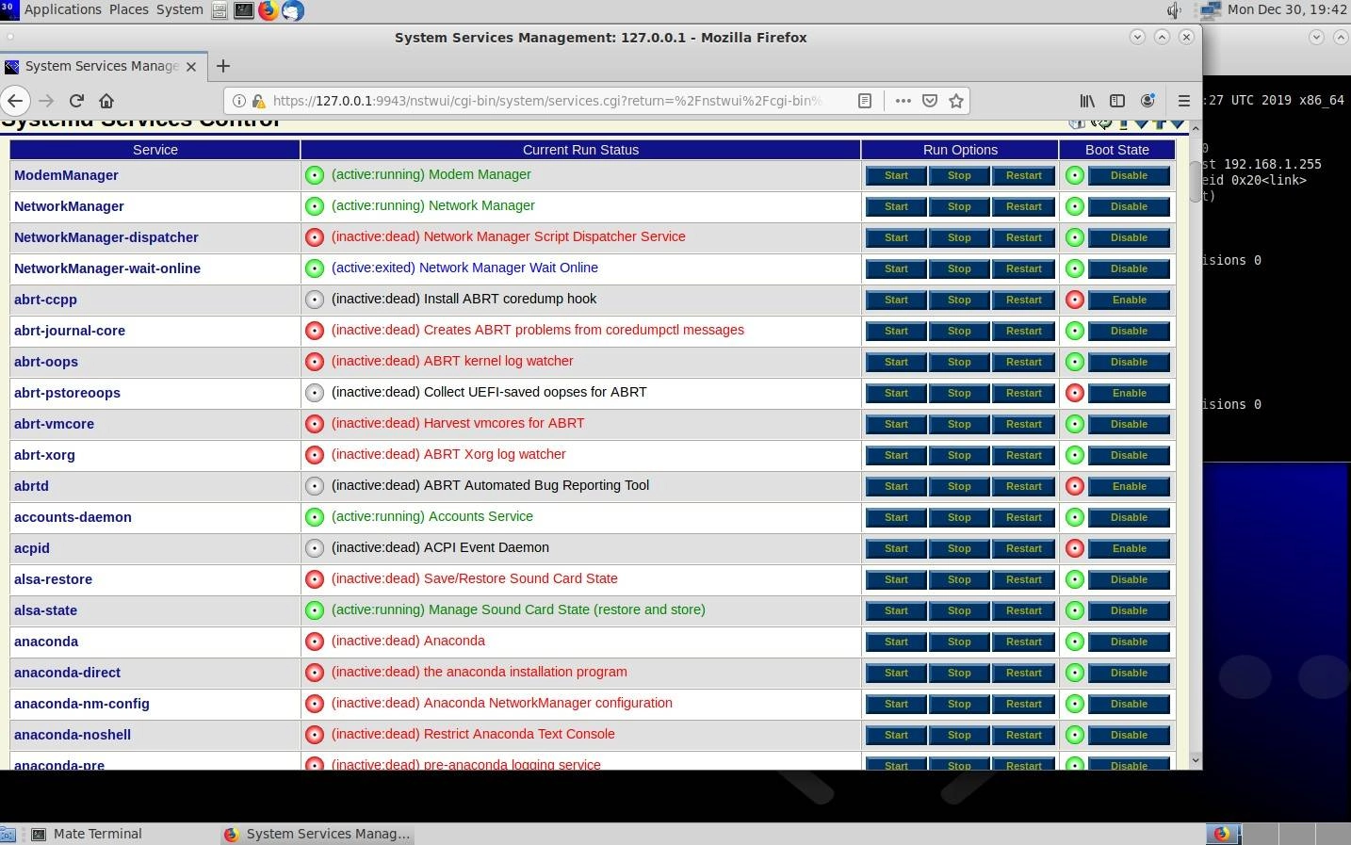The image size is (1351, 845).
Task: Click the red run status icon for NetworkManager-dispatcher
Action: (315, 237)
